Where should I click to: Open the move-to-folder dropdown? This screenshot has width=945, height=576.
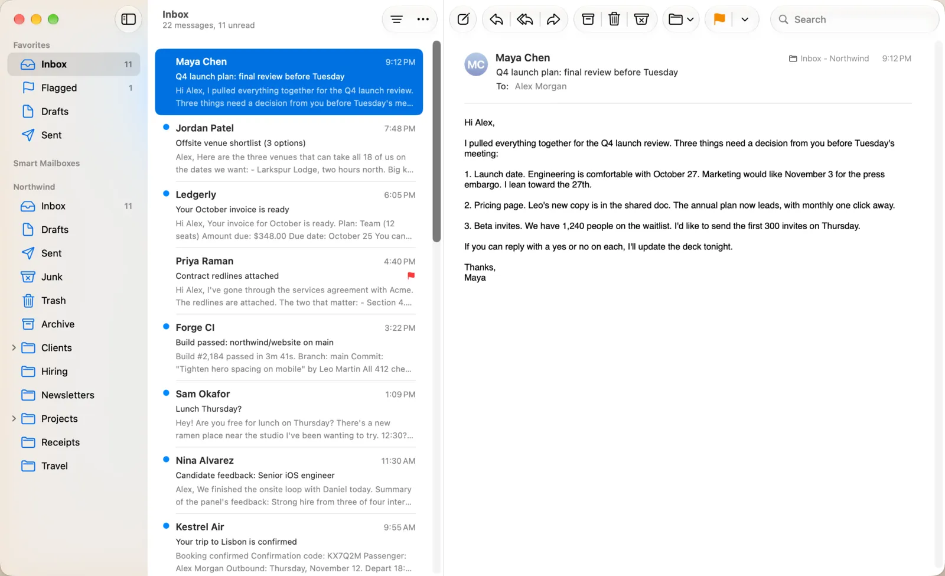[681, 19]
